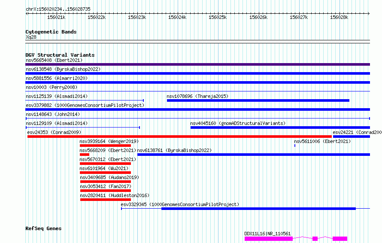Select the red nsv3053412 variant bar

click(x=106, y=191)
